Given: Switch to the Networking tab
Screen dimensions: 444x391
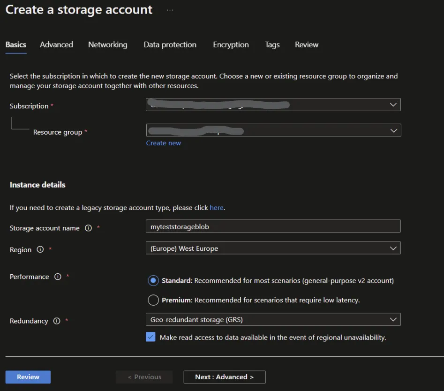Looking at the screenshot, I should (107, 45).
